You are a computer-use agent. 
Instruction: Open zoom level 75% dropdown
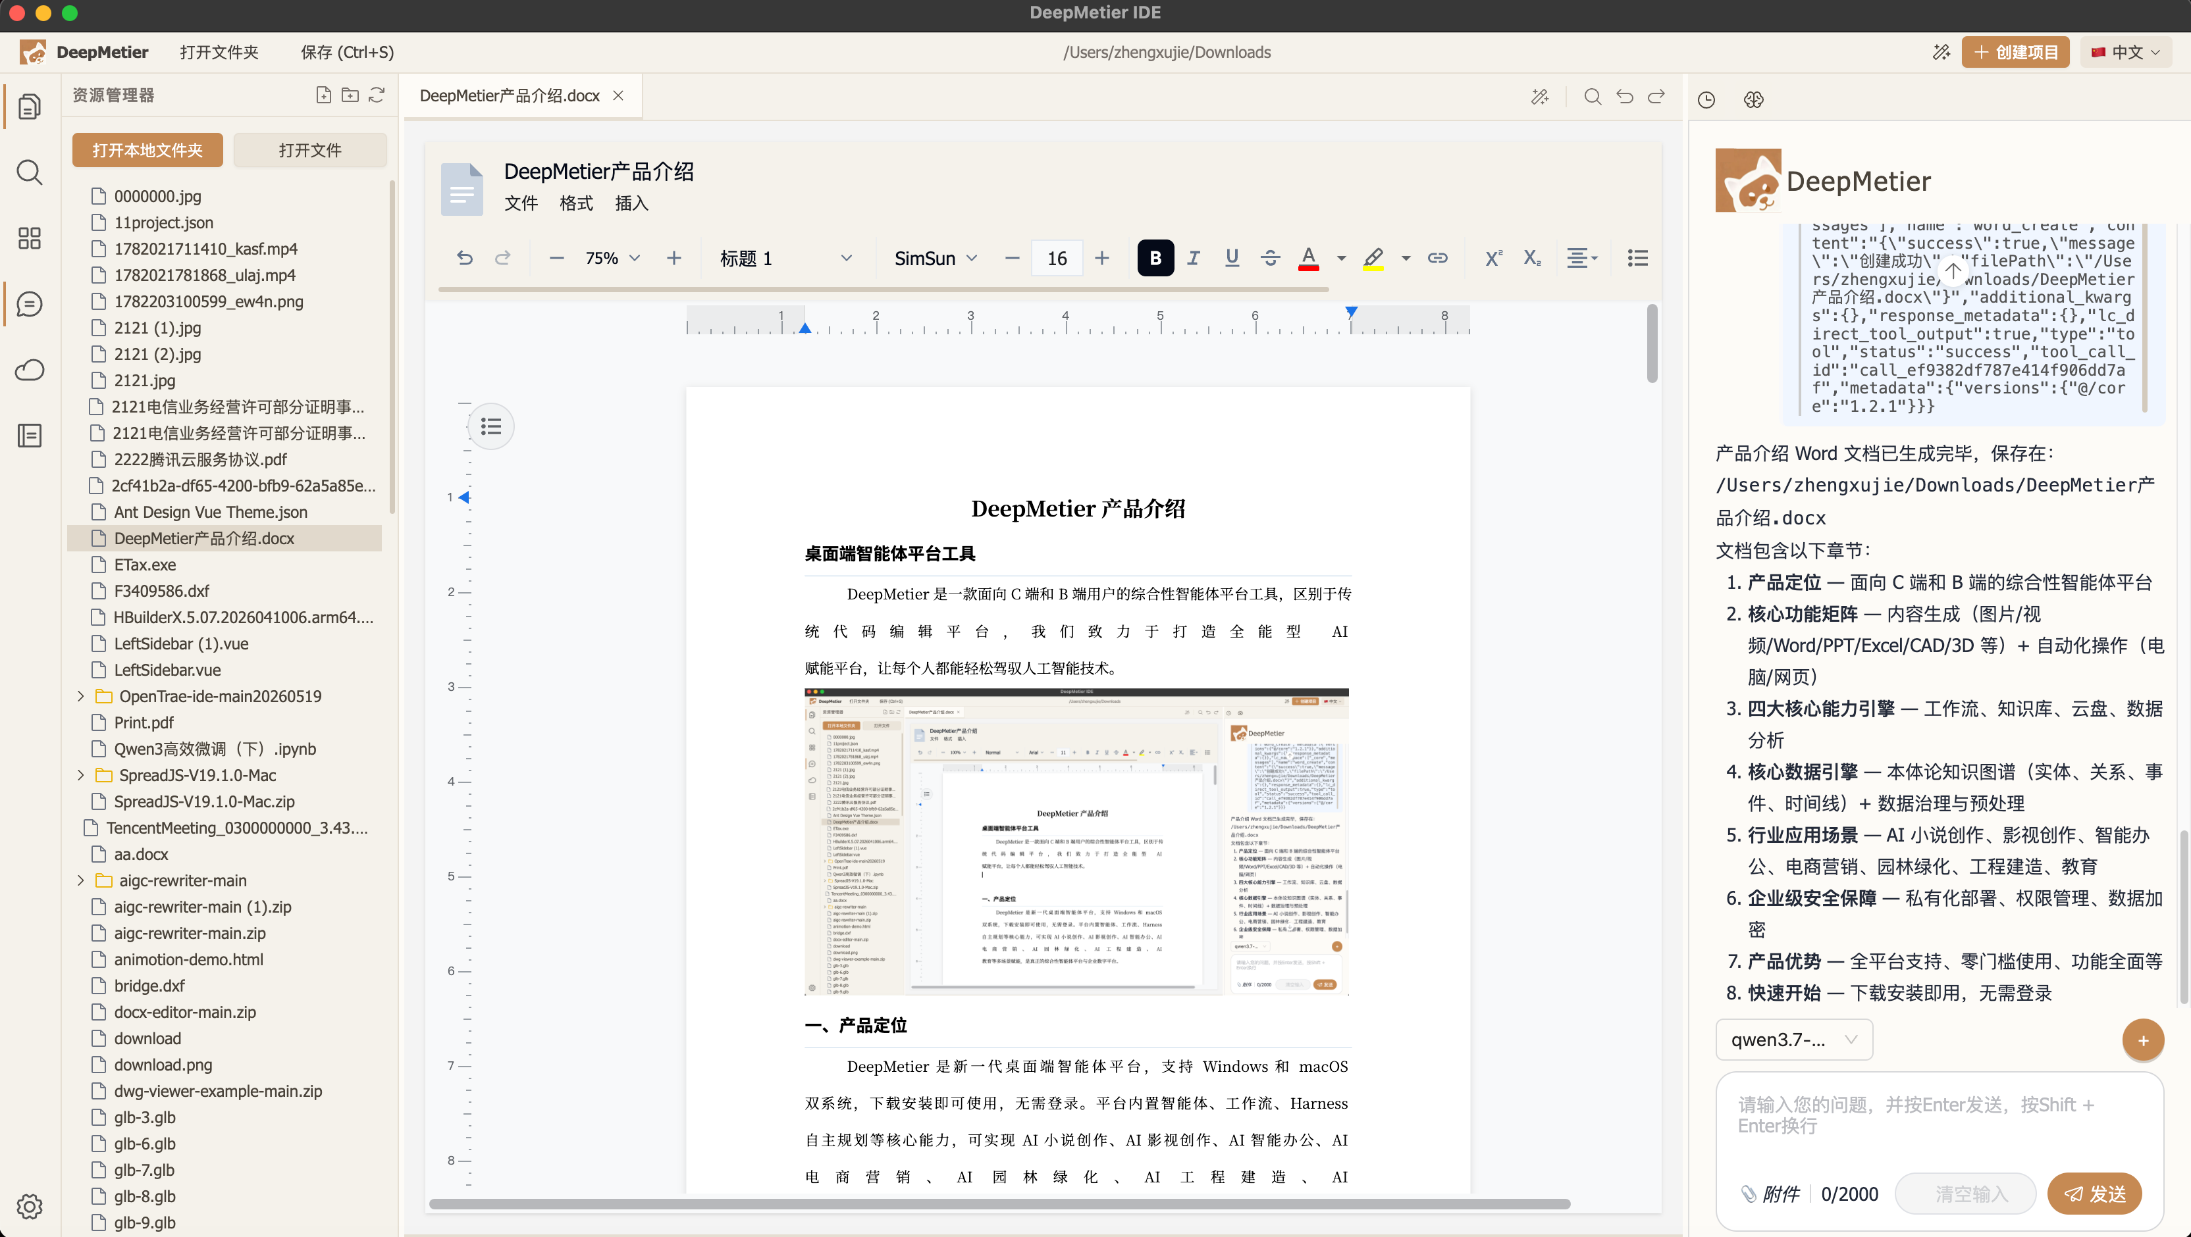click(613, 258)
